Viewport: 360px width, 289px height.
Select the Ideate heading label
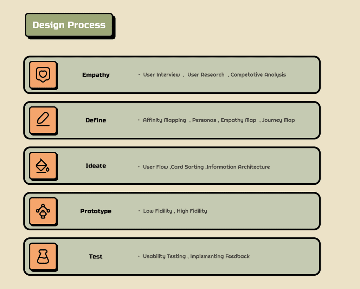[96, 166]
